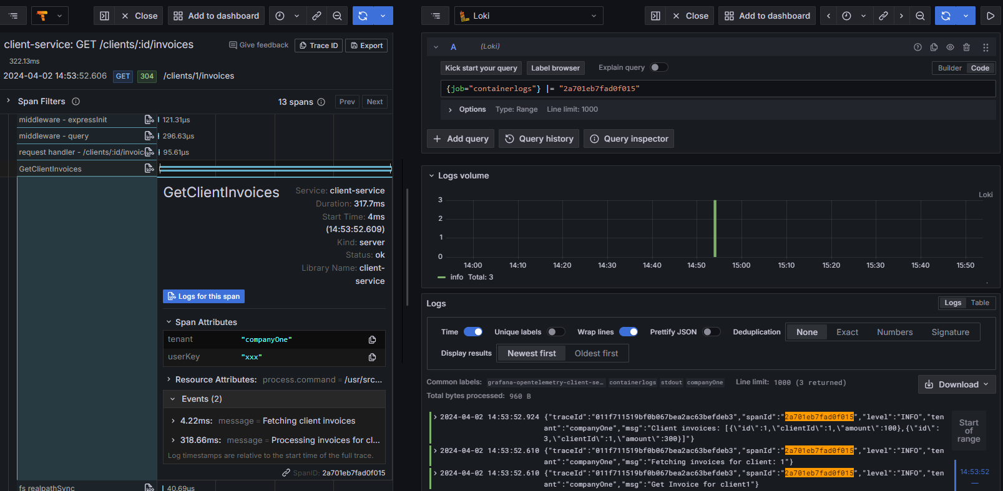
Task: Expand Span Filters section
Action: (x=8, y=100)
